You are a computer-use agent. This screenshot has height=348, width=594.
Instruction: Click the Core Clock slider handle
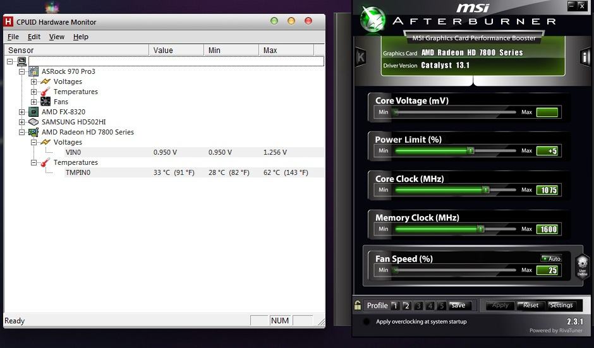(x=486, y=189)
